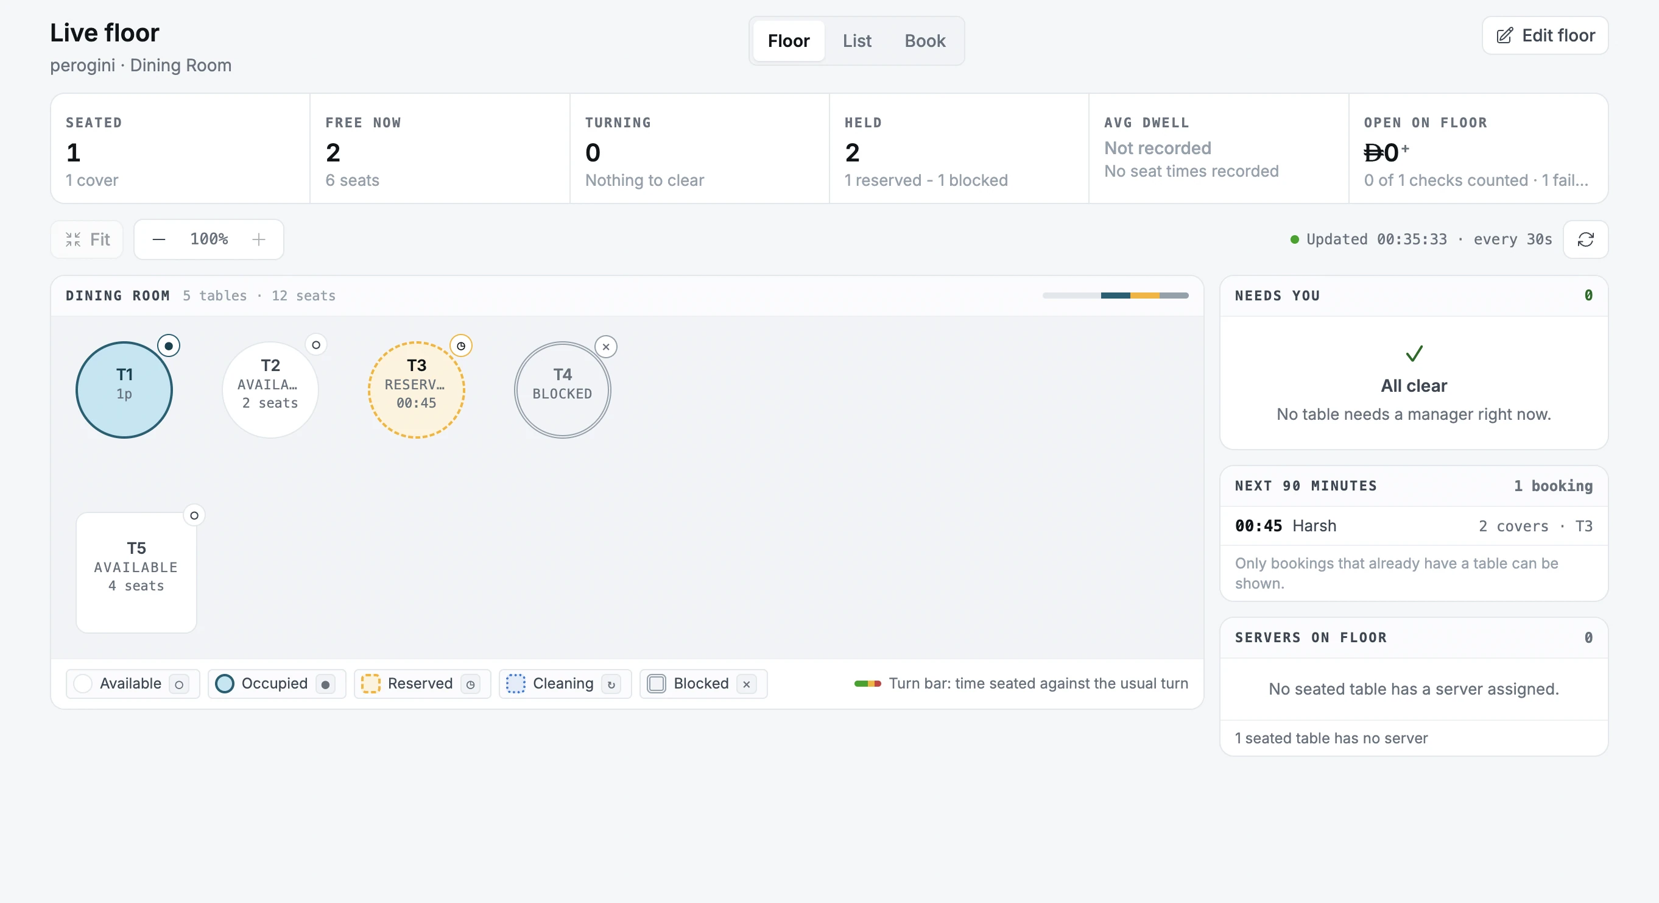Open the Book tab

click(925, 41)
